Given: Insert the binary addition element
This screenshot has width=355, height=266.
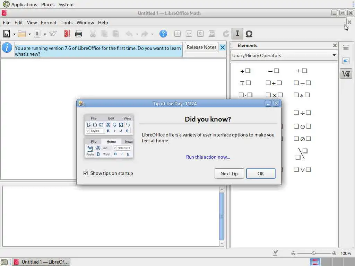Looking at the screenshot, I should tap(274, 83).
